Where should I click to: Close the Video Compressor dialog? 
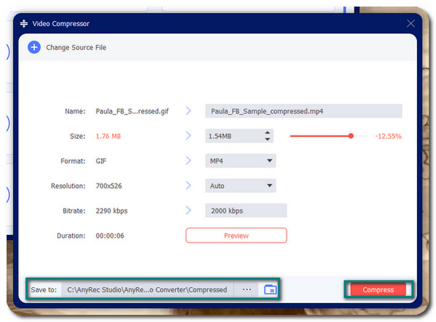click(411, 23)
